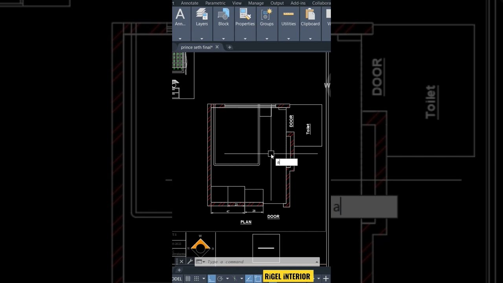This screenshot has height=283, width=503.
Task: Toggle isometric drafting icon
Action: pyautogui.click(x=235, y=279)
